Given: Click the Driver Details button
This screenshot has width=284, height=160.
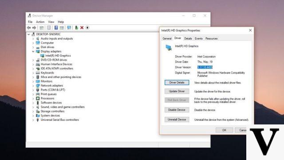Looking at the screenshot, I should (x=177, y=83).
